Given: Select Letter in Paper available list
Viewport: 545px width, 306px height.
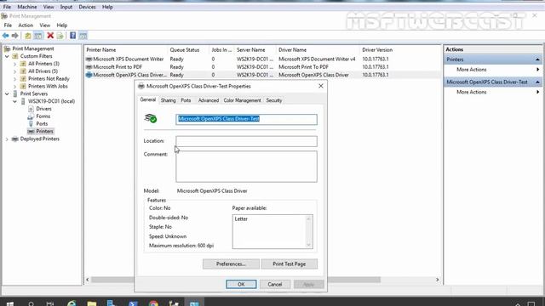Looking at the screenshot, I should click(241, 219).
